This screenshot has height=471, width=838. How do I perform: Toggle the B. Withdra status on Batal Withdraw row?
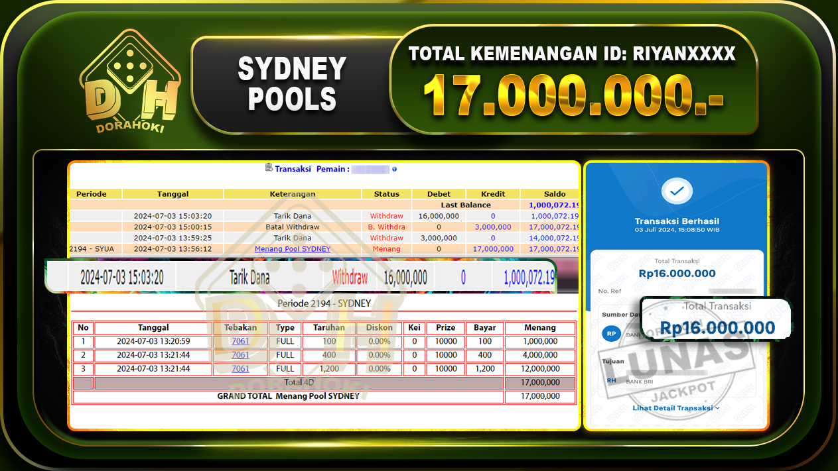386,227
